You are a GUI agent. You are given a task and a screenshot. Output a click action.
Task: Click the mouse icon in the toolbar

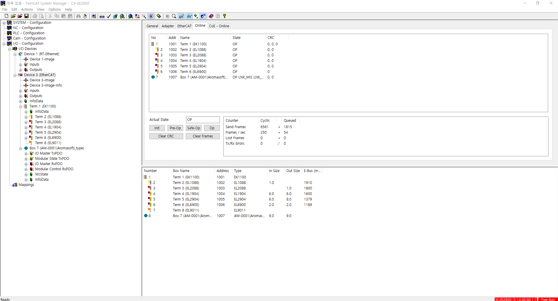pos(85,16)
